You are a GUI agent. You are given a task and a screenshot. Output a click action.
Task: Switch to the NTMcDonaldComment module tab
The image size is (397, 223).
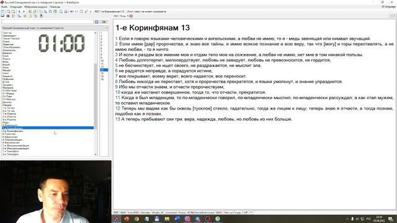[200, 212]
